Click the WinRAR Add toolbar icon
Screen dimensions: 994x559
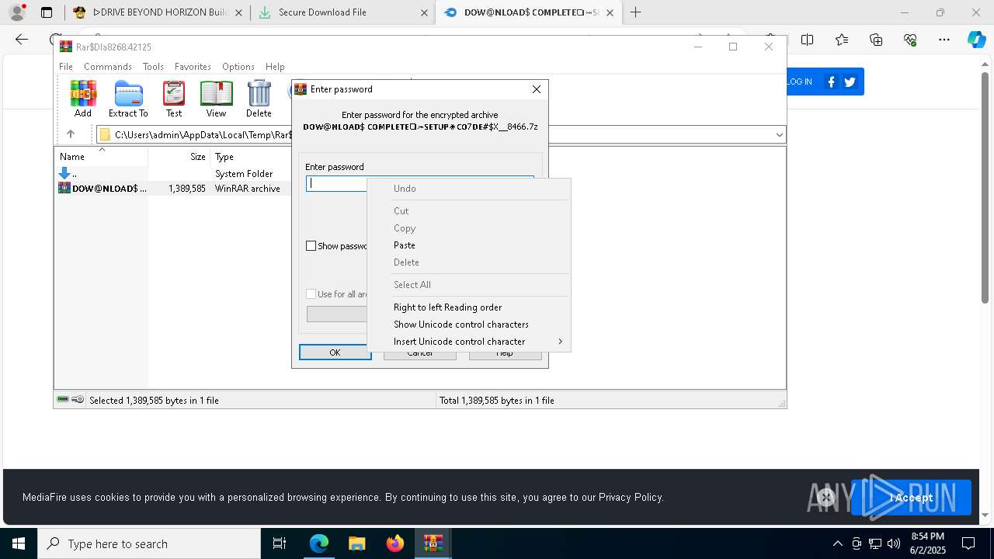point(83,99)
